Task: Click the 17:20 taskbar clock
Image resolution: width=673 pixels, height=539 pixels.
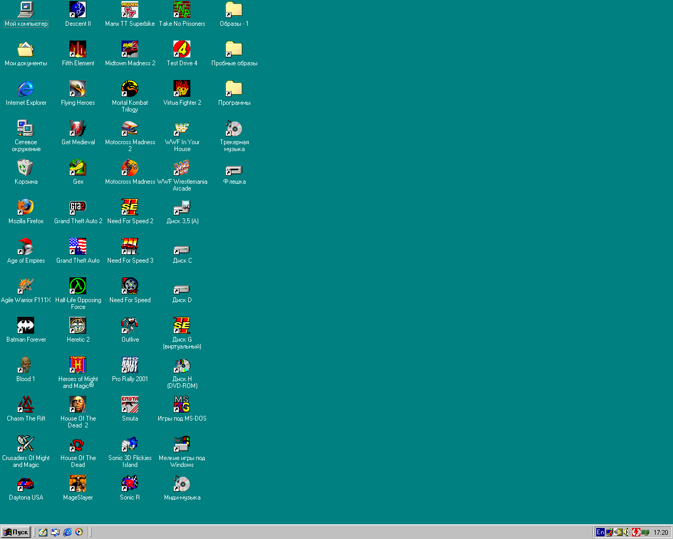Action: (x=661, y=532)
